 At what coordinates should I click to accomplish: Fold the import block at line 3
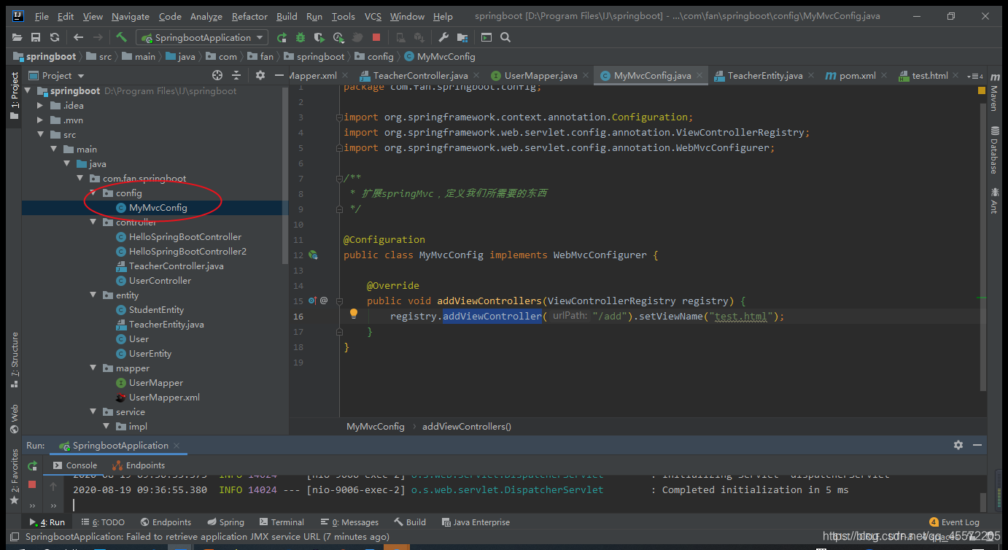coord(338,117)
